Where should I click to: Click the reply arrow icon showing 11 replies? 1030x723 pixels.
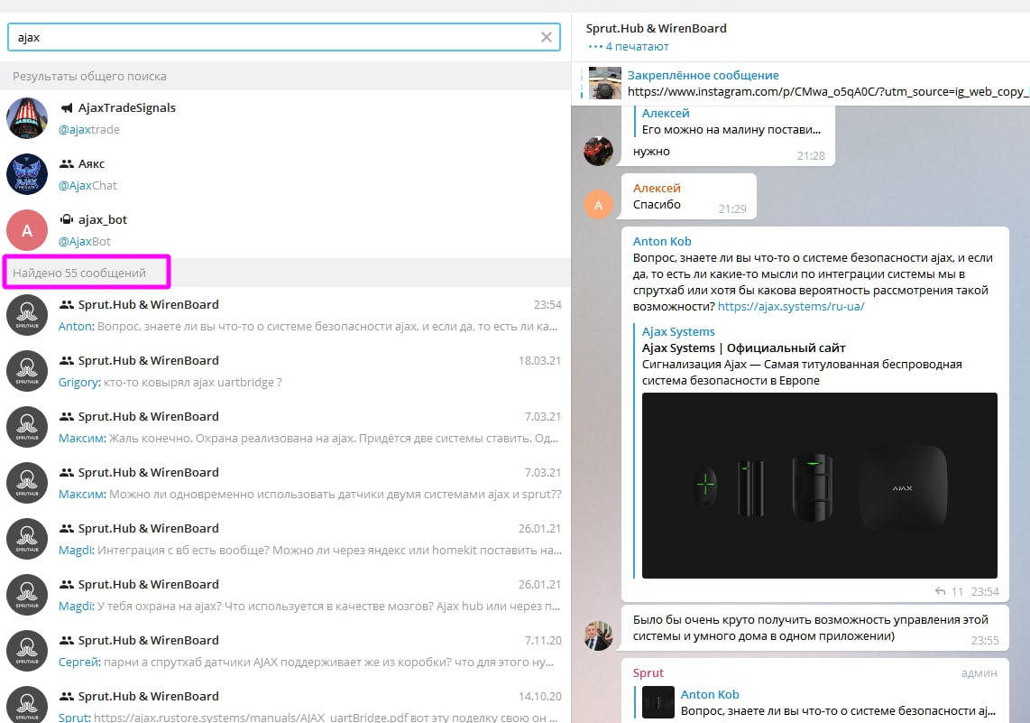click(941, 591)
